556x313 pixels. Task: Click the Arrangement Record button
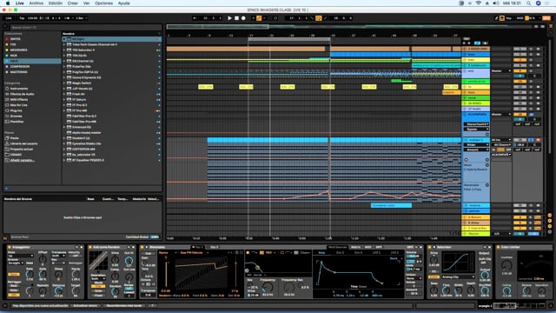[x=243, y=18]
